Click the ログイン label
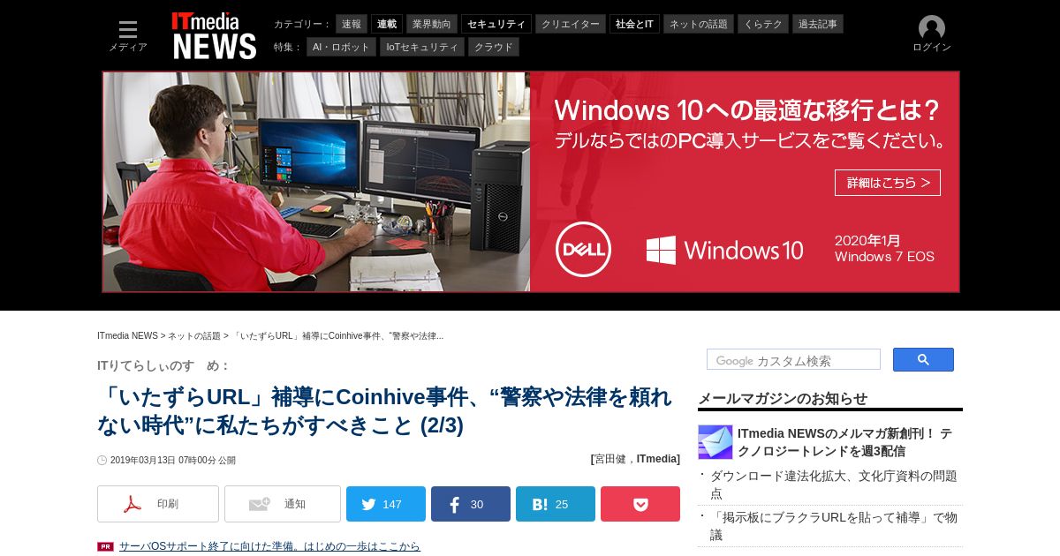 (932, 48)
